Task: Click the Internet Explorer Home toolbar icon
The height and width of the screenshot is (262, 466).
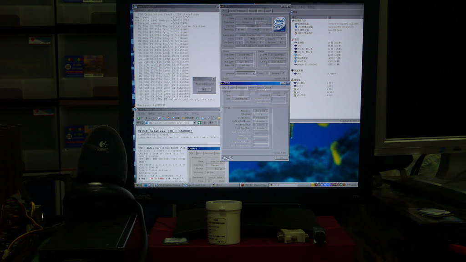Action: [x=168, y=118]
